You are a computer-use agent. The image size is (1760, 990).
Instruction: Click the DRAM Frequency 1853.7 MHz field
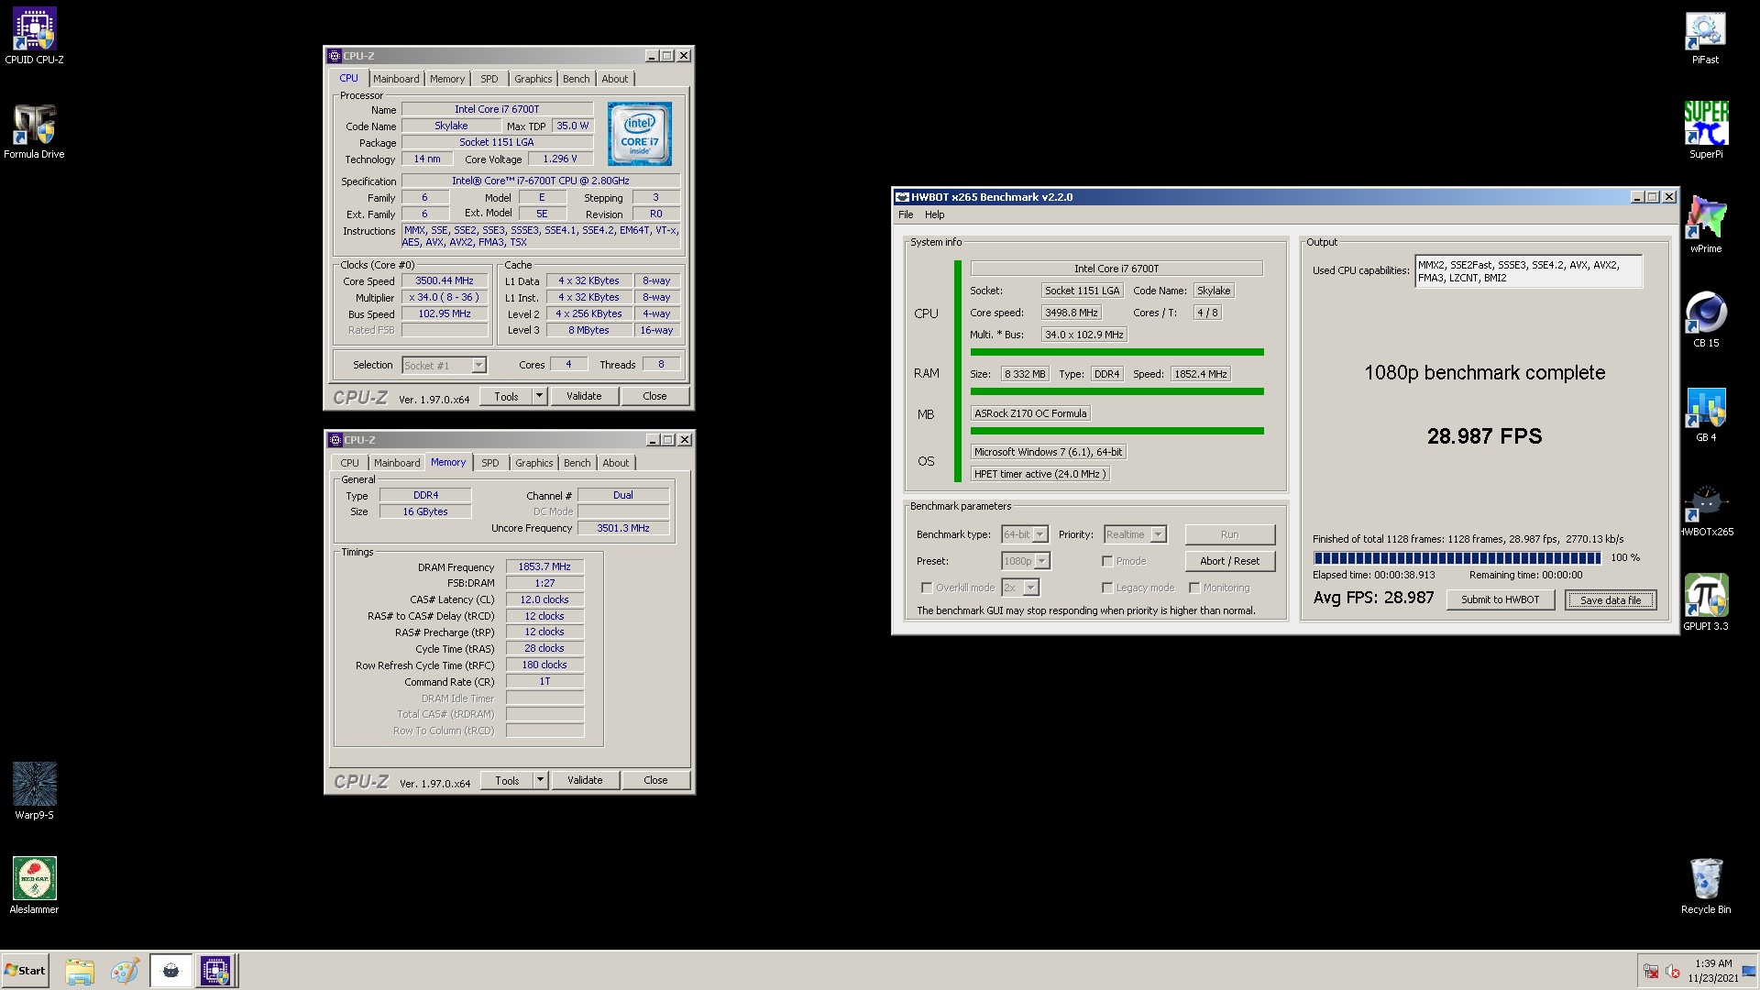point(544,566)
